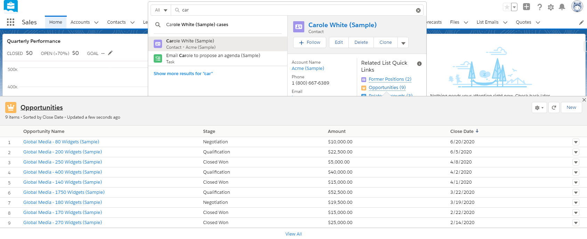Image resolution: width=587 pixels, height=239 pixels.
Task: Open the Former Positions (2) quick link
Action: click(390, 79)
